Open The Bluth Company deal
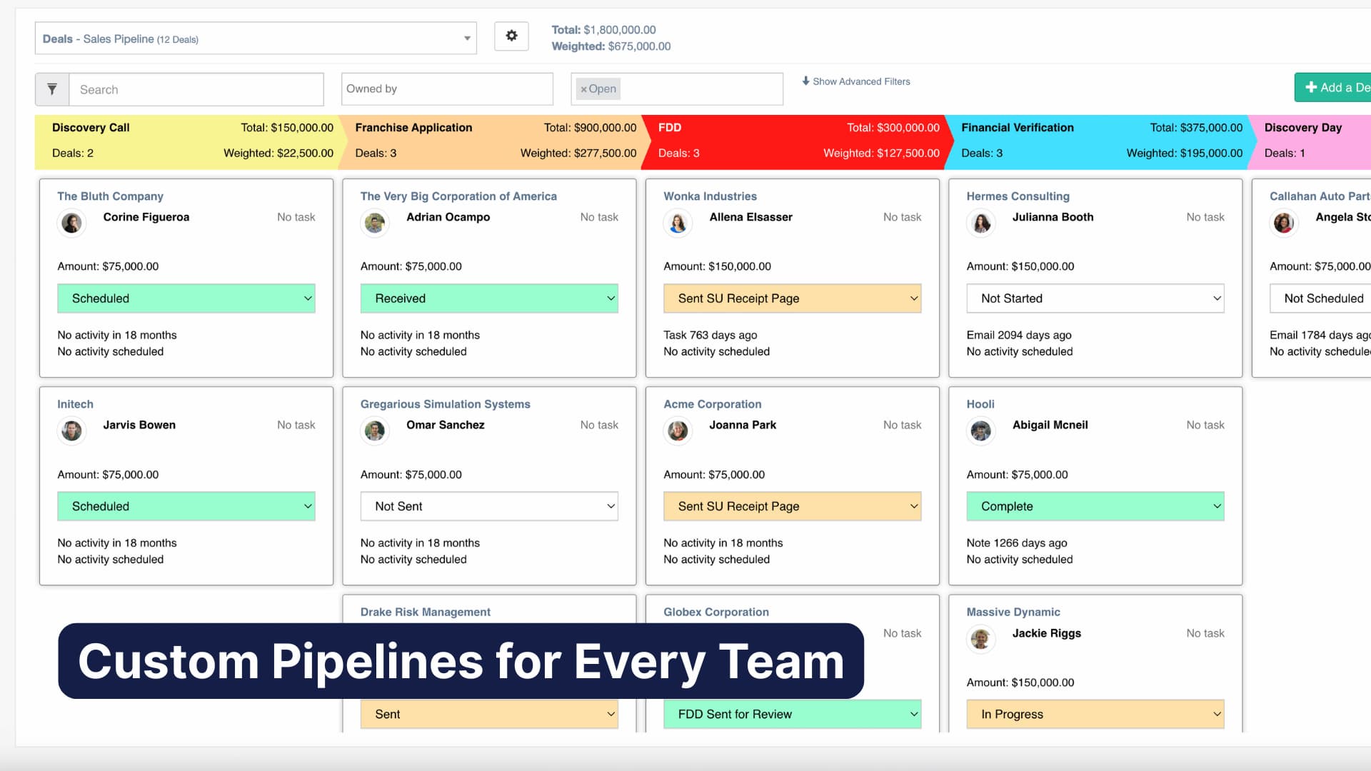 (x=110, y=196)
